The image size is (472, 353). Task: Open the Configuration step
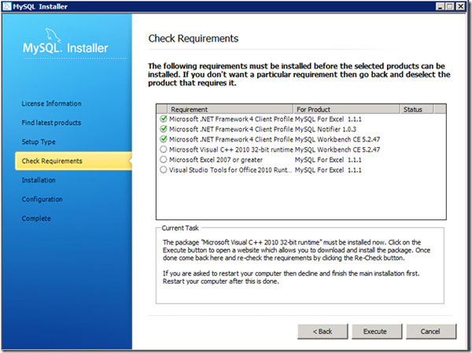[x=42, y=199]
